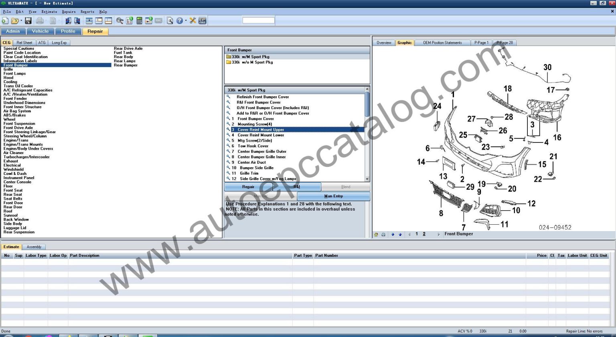Image resolution: width=616 pixels, height=337 pixels.
Task: Click the bottom-pane layout toolbar icon
Action: 108,20
